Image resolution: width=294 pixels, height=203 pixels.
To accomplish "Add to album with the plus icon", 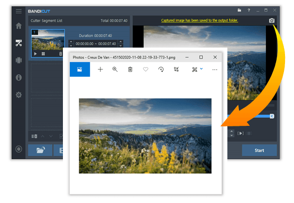I will pos(100,69).
